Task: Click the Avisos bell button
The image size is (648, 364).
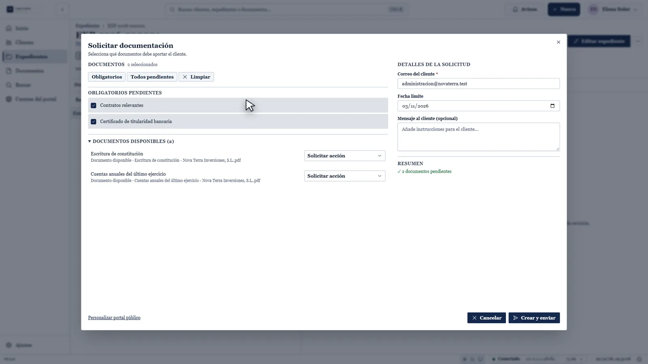Action: tap(525, 9)
